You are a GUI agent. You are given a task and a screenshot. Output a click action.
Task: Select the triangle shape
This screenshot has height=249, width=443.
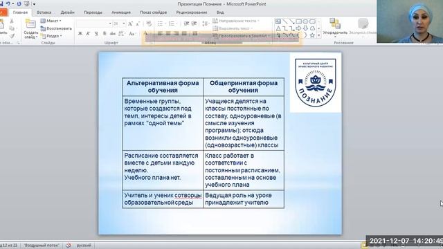[278, 28]
